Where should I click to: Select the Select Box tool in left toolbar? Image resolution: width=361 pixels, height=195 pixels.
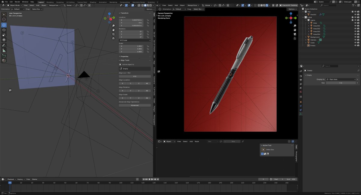pyautogui.click(x=4, y=14)
